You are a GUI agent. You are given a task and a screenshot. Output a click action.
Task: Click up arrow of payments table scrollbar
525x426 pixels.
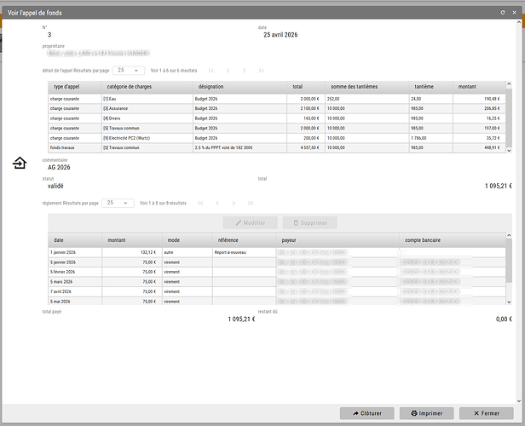(509, 236)
